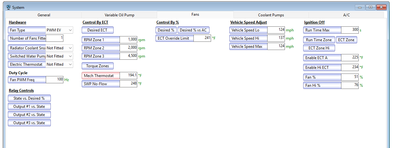Edit the Number of Fans Fitted value
This screenshot has height=148, width=395.
coord(55,38)
